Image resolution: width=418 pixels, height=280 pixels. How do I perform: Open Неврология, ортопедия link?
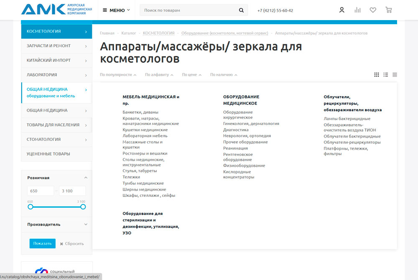point(247,135)
